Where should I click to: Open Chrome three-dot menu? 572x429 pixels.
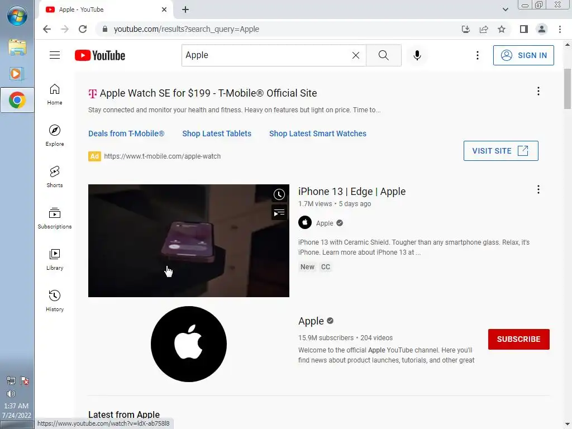point(560,29)
